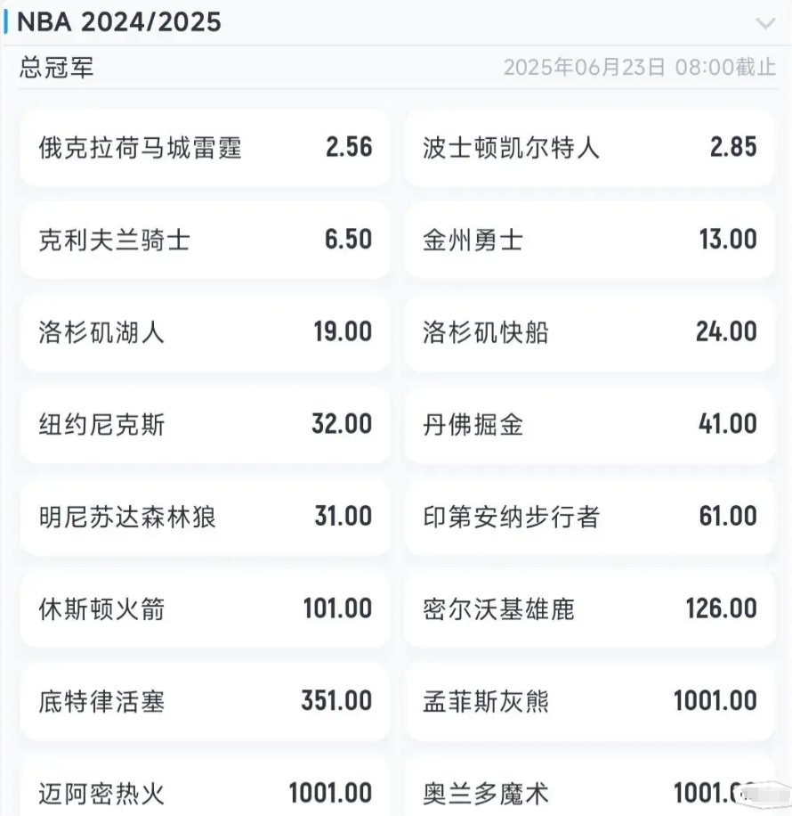Choose 纽约尼克斯 odds 32.00
Image resolution: width=792 pixels, height=816 pixels.
206,425
